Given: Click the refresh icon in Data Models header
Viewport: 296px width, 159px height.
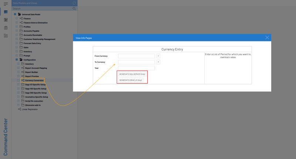Looking at the screenshot, I should coord(74,3).
